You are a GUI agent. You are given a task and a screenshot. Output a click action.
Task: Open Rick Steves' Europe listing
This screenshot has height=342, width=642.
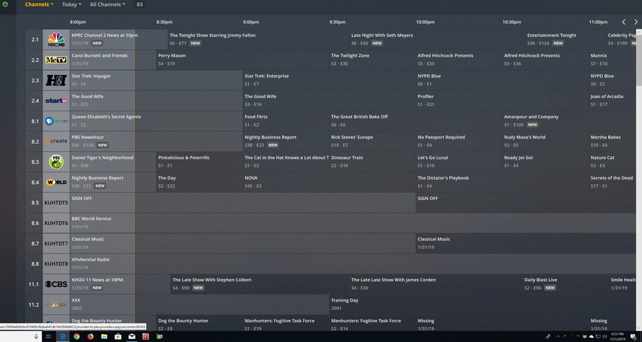click(x=372, y=141)
